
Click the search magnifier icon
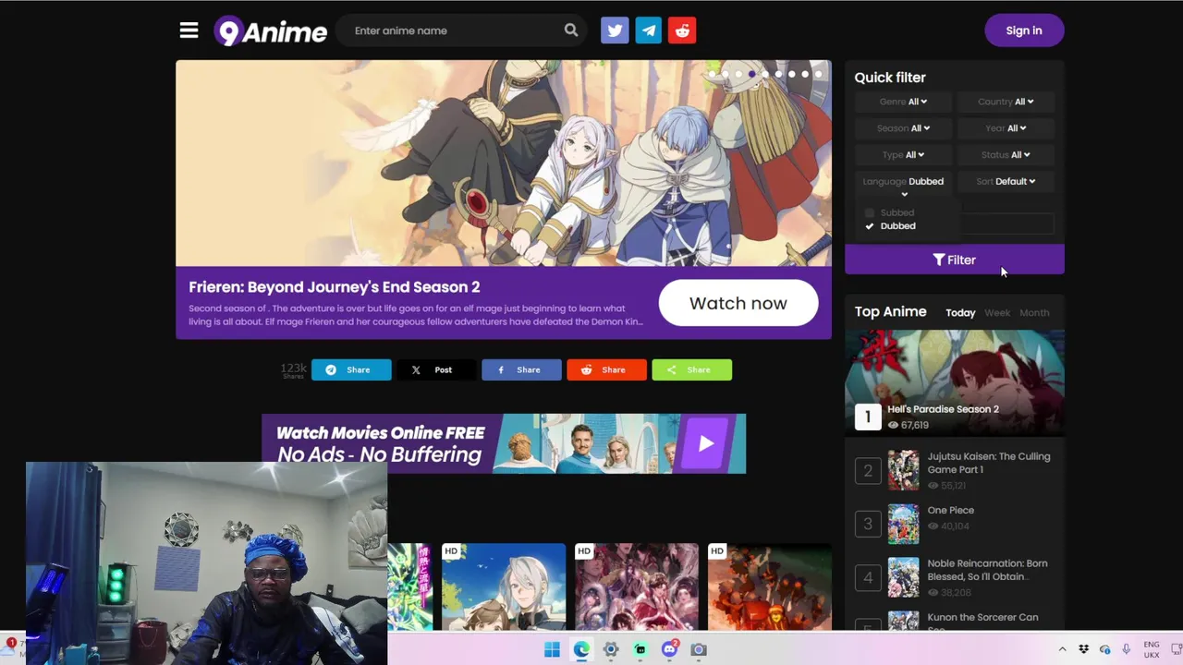tap(571, 30)
